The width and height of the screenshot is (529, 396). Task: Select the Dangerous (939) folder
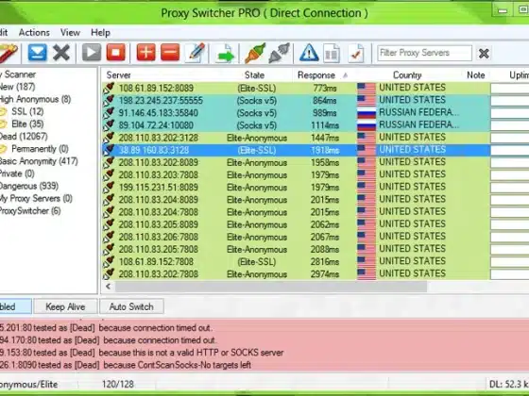coord(29,186)
